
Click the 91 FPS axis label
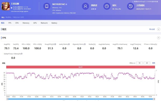[4, 73]
